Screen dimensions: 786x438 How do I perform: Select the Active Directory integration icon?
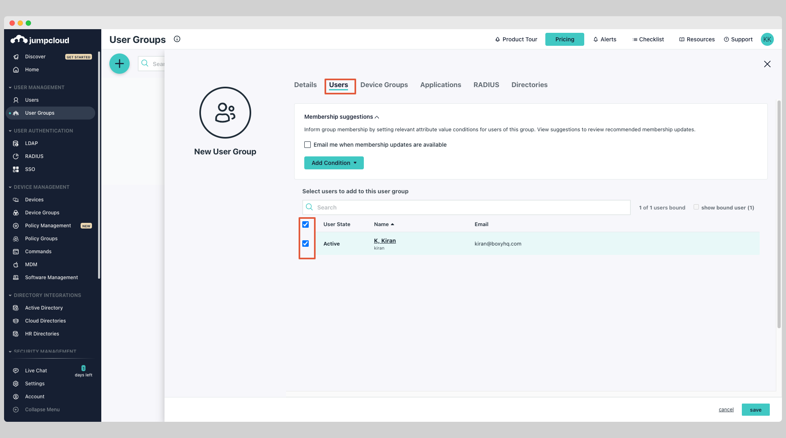click(x=15, y=308)
